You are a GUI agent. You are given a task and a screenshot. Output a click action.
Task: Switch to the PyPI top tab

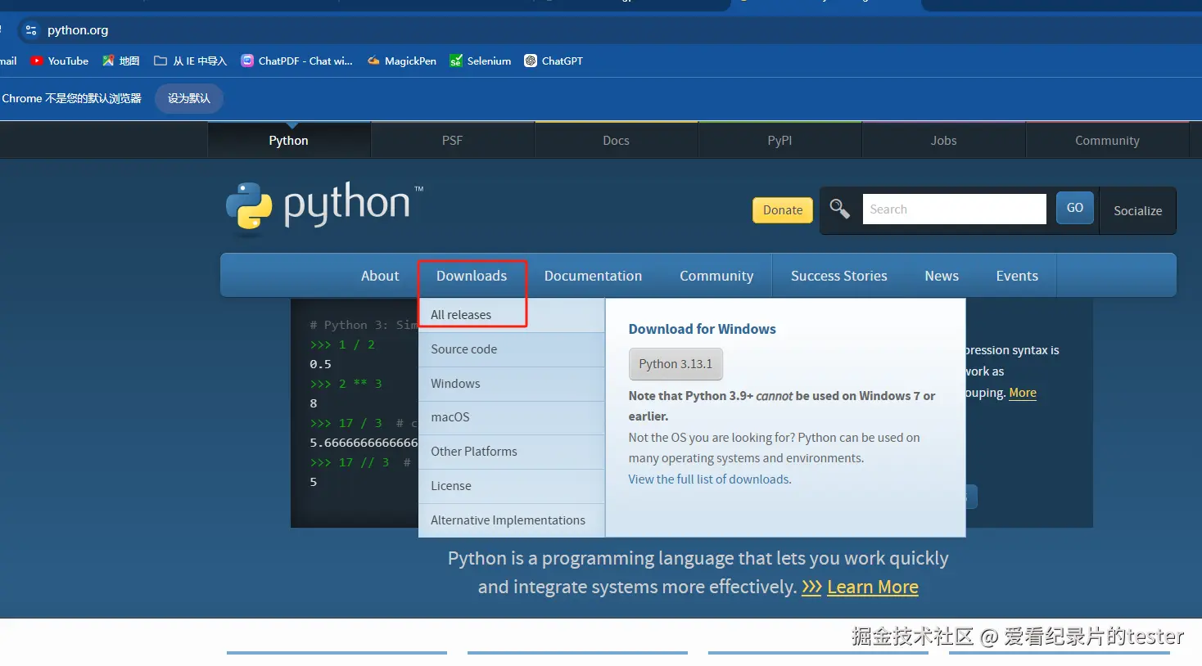pos(779,141)
